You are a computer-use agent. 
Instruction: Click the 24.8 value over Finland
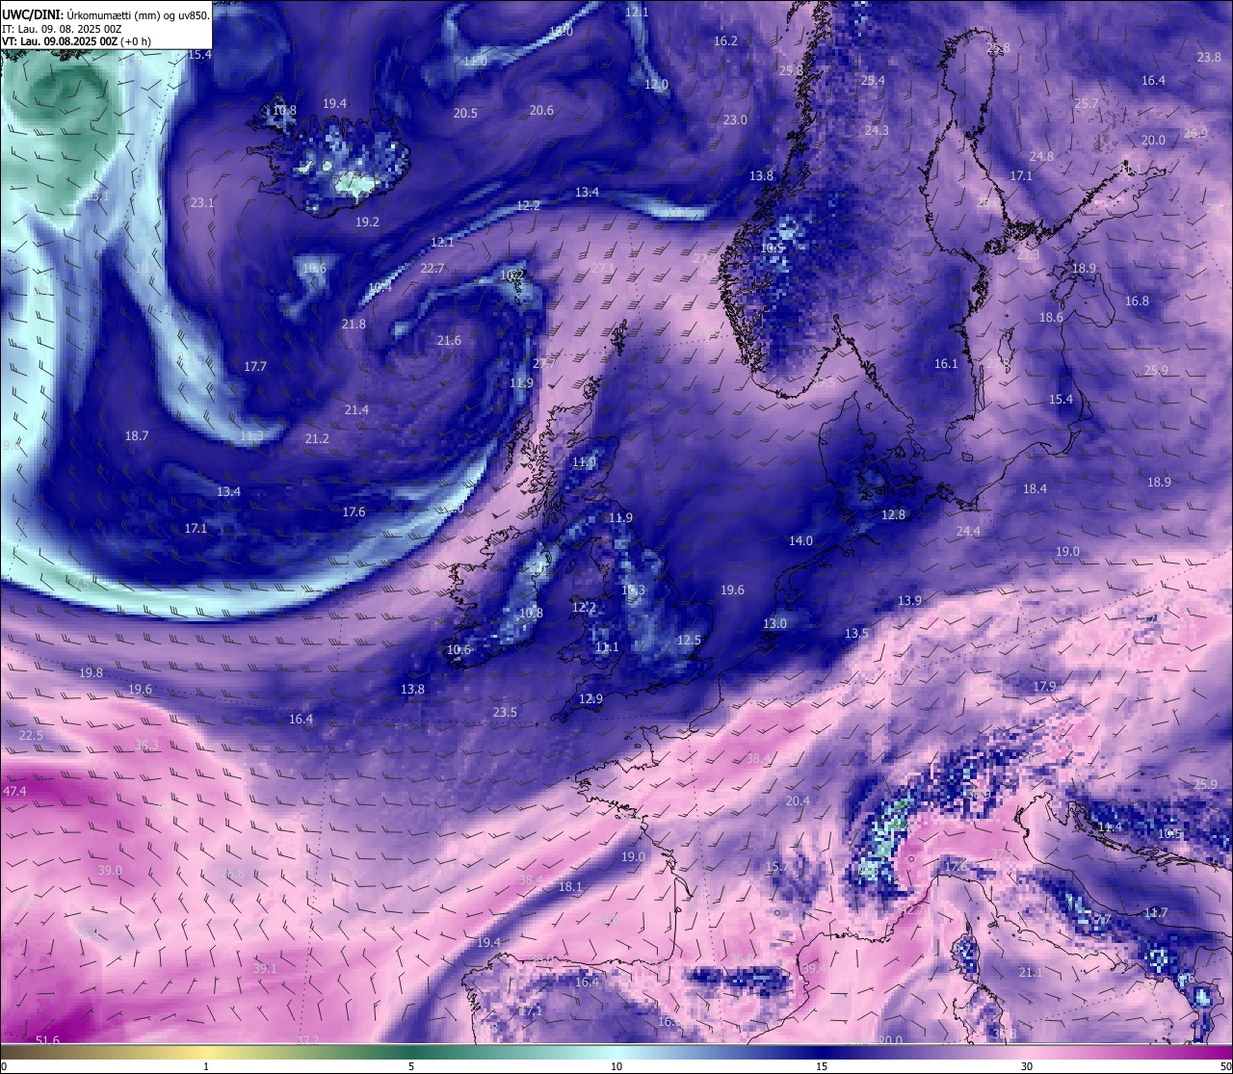pyautogui.click(x=1041, y=157)
